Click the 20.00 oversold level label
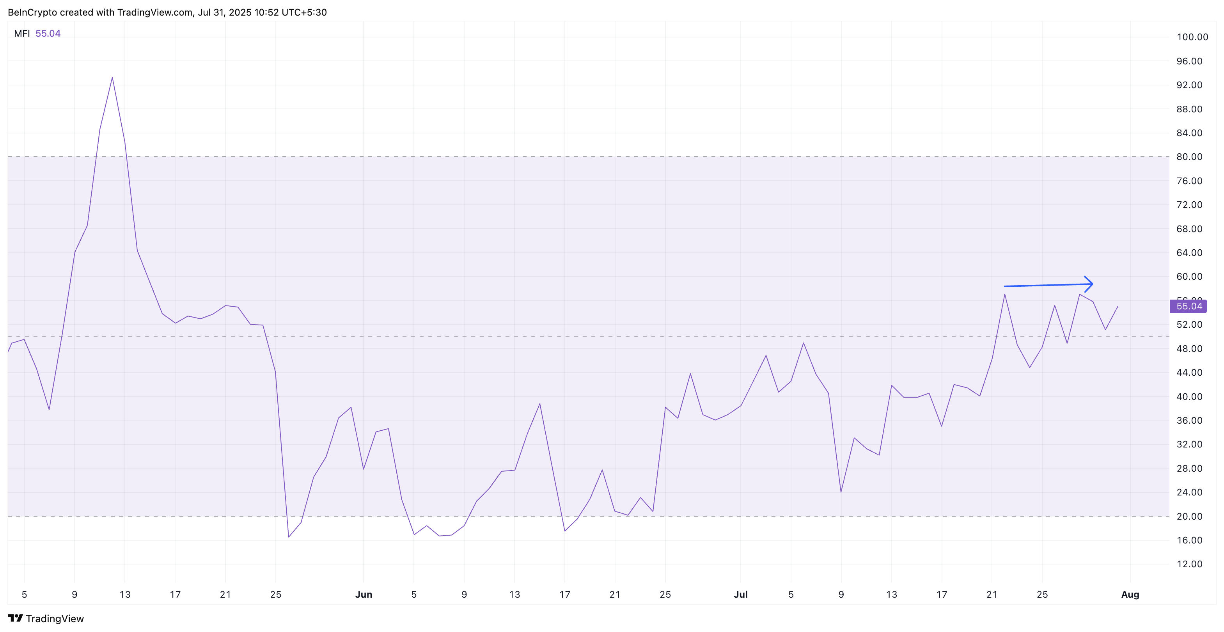The image size is (1224, 632). 1189,516
